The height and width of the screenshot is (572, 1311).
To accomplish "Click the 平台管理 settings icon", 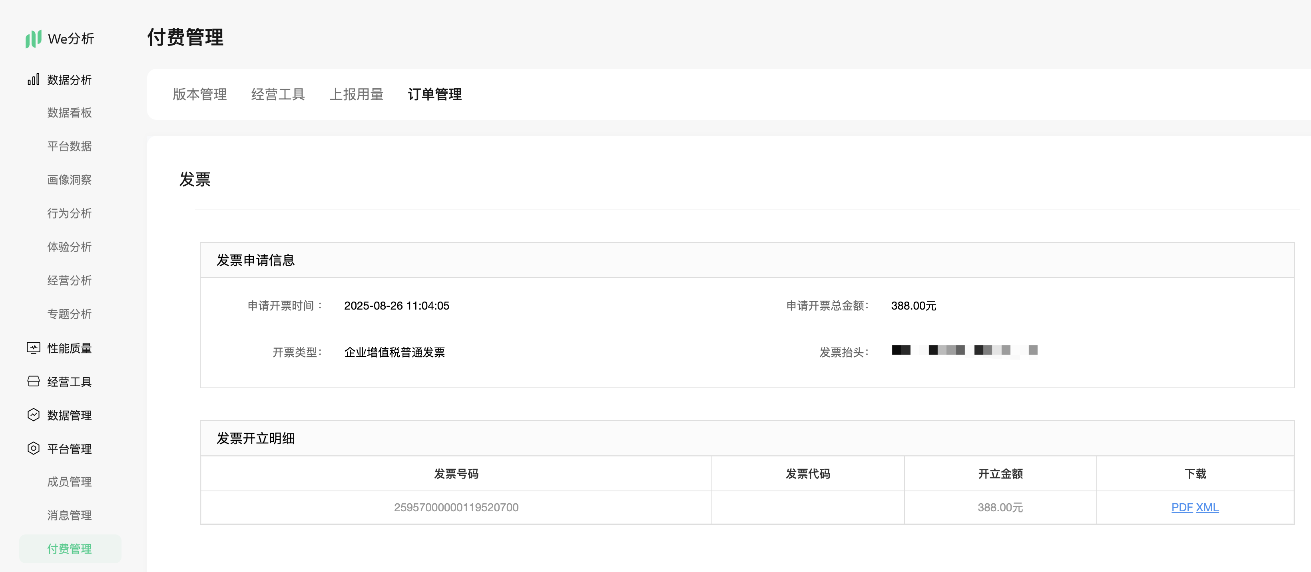I will tap(33, 449).
